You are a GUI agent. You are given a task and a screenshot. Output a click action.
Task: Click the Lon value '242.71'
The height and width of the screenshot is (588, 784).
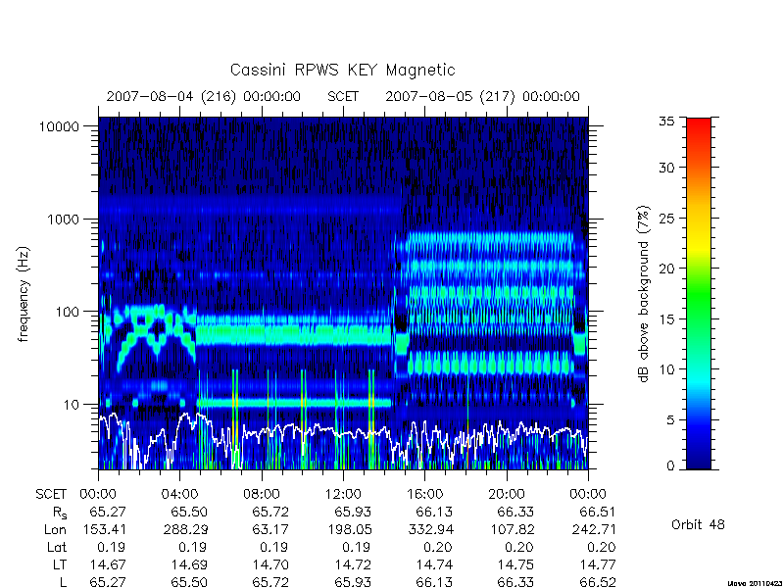click(595, 529)
